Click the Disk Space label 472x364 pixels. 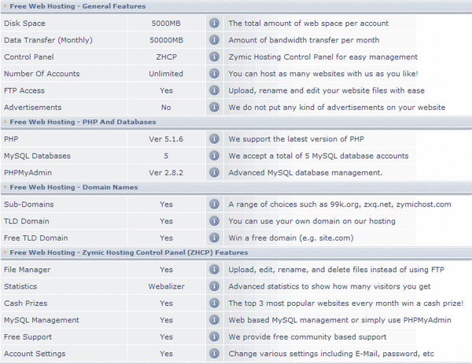[x=24, y=23]
